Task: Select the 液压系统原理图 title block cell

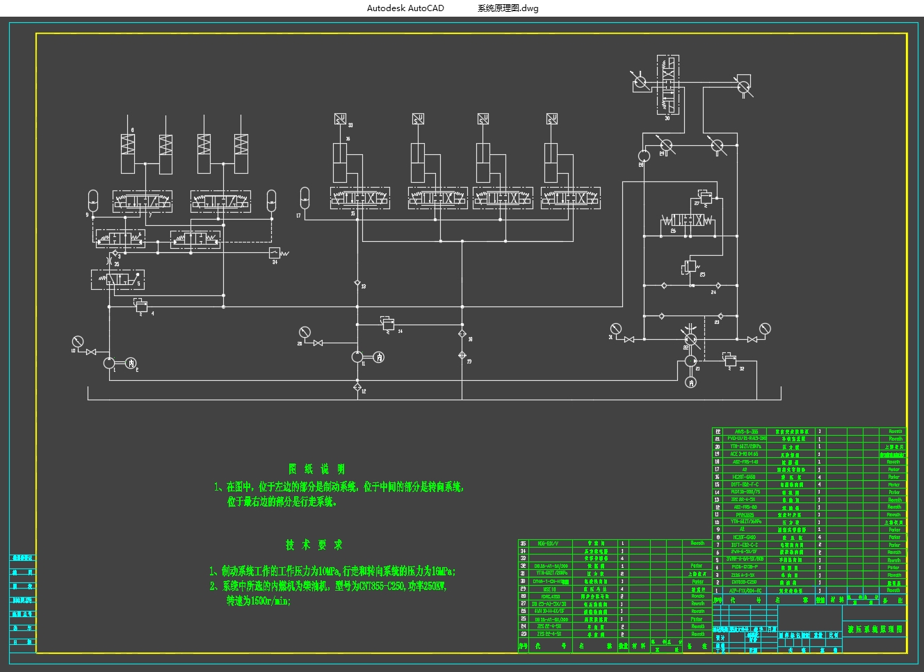Action: click(x=874, y=629)
